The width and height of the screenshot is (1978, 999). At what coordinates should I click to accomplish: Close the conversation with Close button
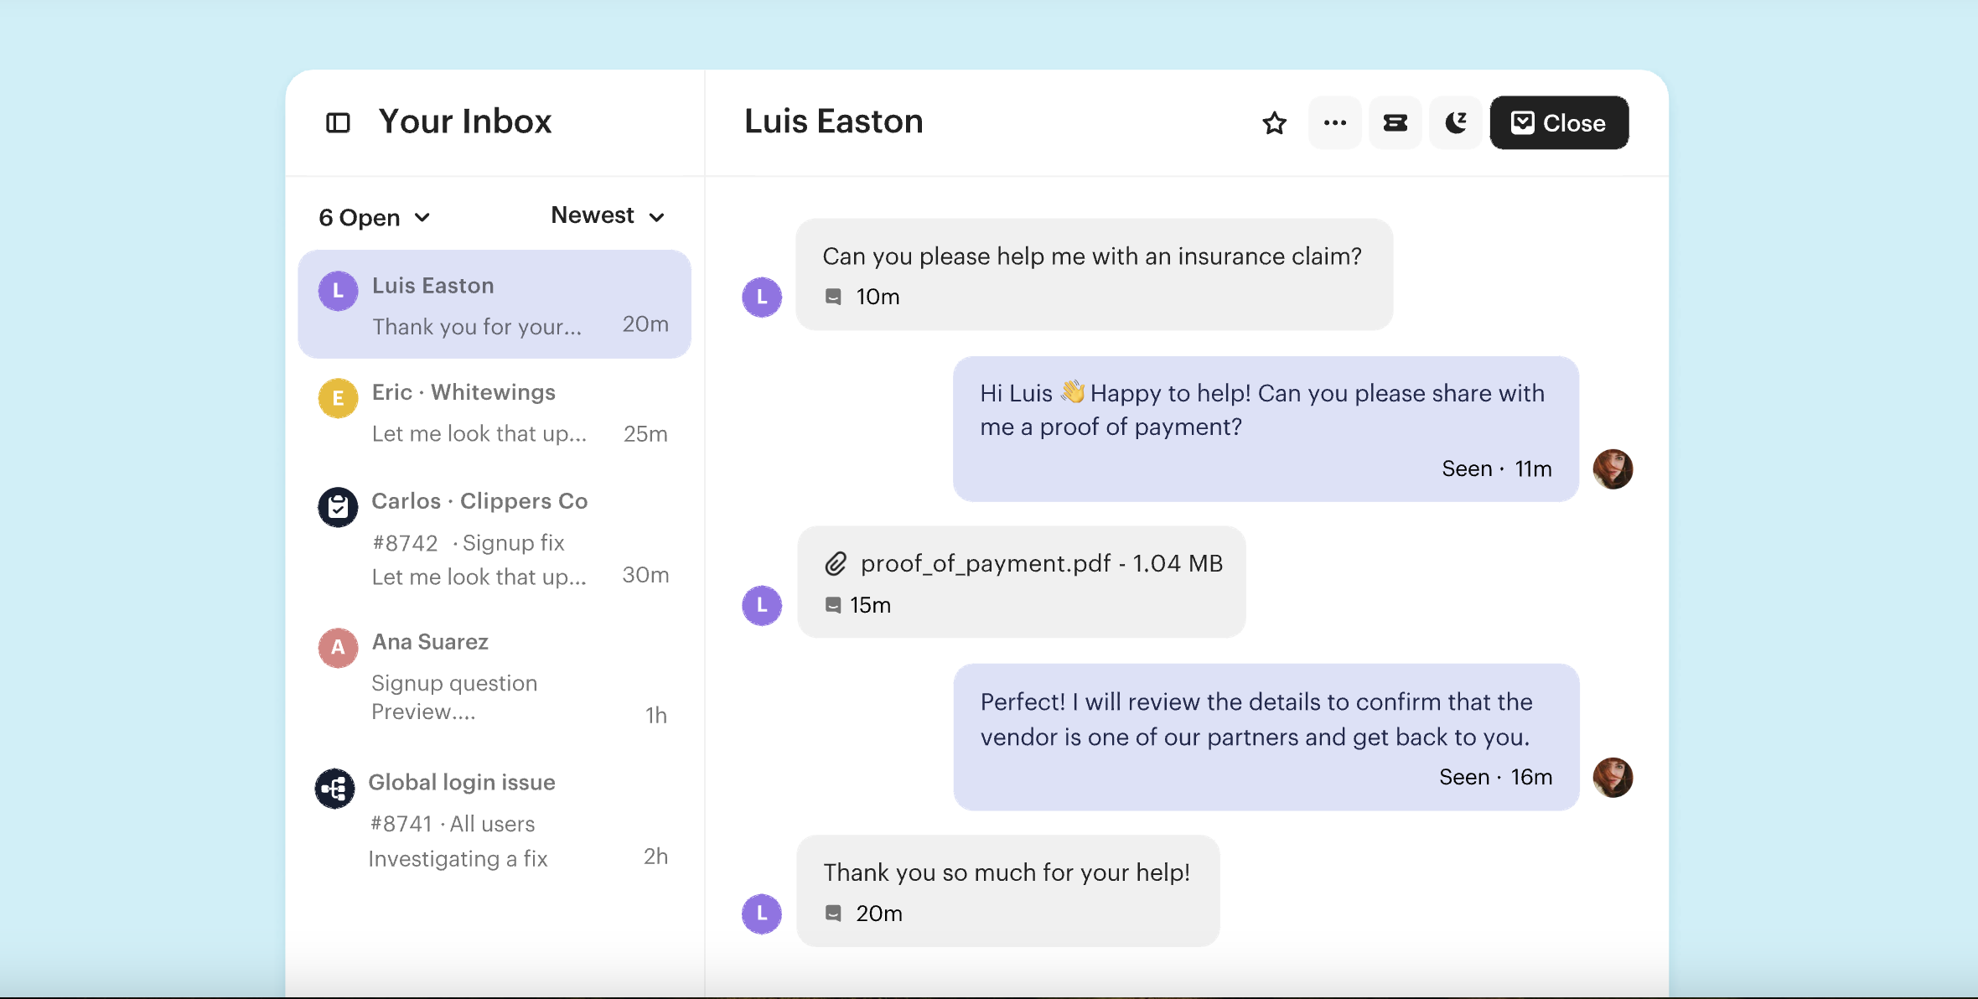[x=1559, y=123]
